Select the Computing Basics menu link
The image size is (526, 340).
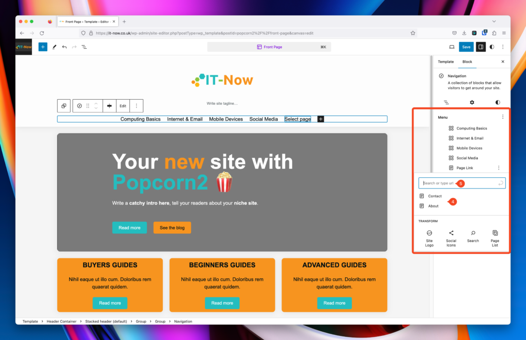pos(141,119)
